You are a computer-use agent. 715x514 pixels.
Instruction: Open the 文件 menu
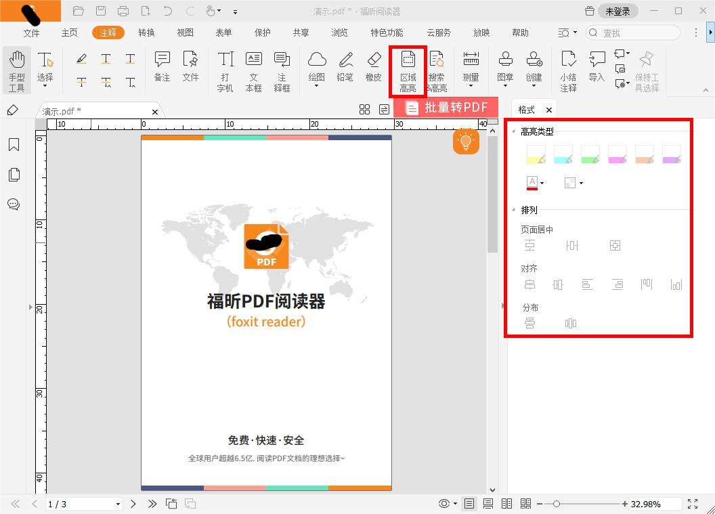coord(31,32)
